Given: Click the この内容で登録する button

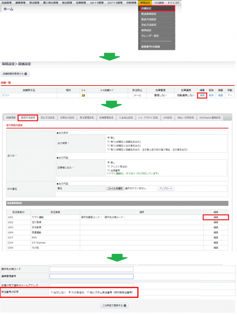Looking at the screenshot, I should pyautogui.click(x=114, y=305).
